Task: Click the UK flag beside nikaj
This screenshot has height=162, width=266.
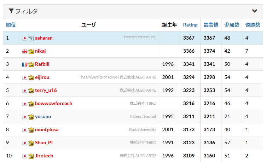Action: [x=25, y=51]
